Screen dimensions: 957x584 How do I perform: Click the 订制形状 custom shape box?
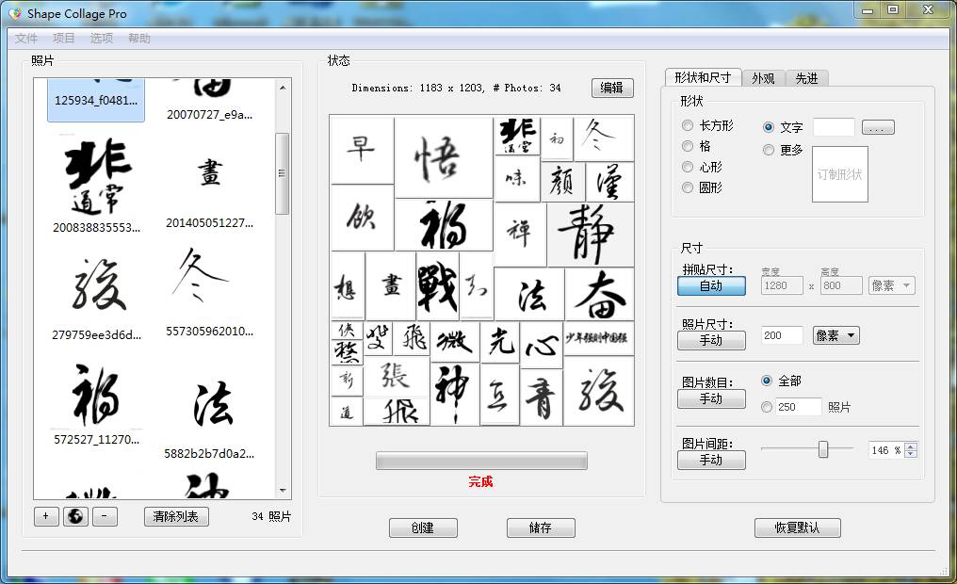tap(840, 174)
